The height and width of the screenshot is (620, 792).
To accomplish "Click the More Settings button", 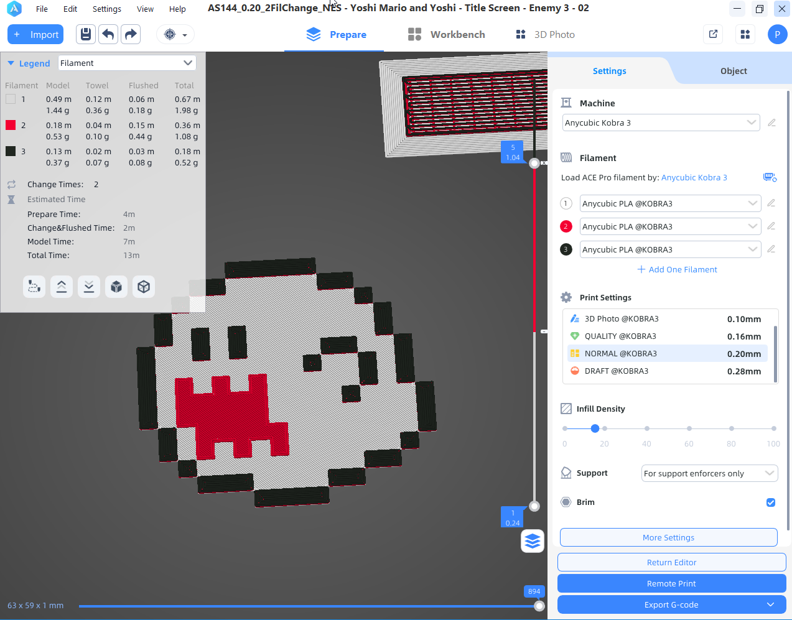I will (x=668, y=537).
